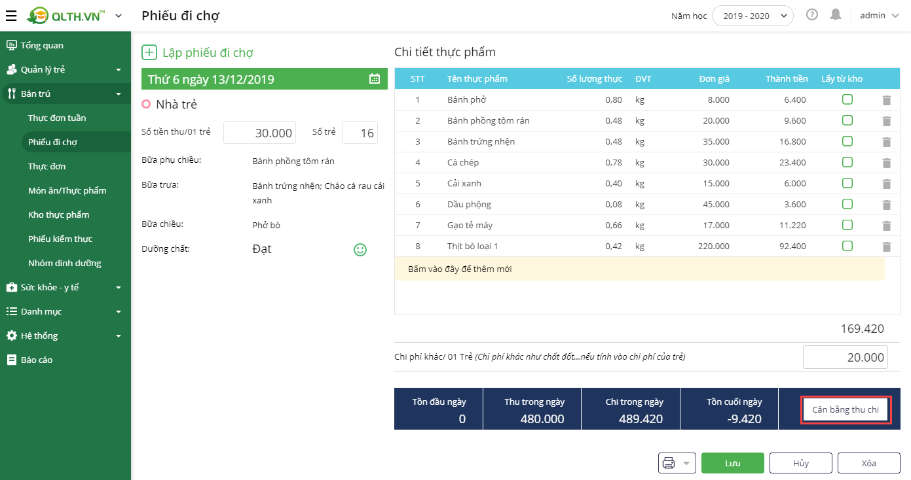The height and width of the screenshot is (480, 911).
Task: Open the Năm học 2019 - 2020 dropdown
Action: 753,16
